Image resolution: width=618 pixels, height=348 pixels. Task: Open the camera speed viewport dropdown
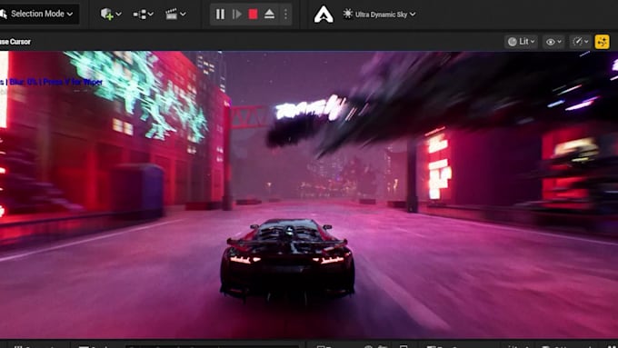580,42
